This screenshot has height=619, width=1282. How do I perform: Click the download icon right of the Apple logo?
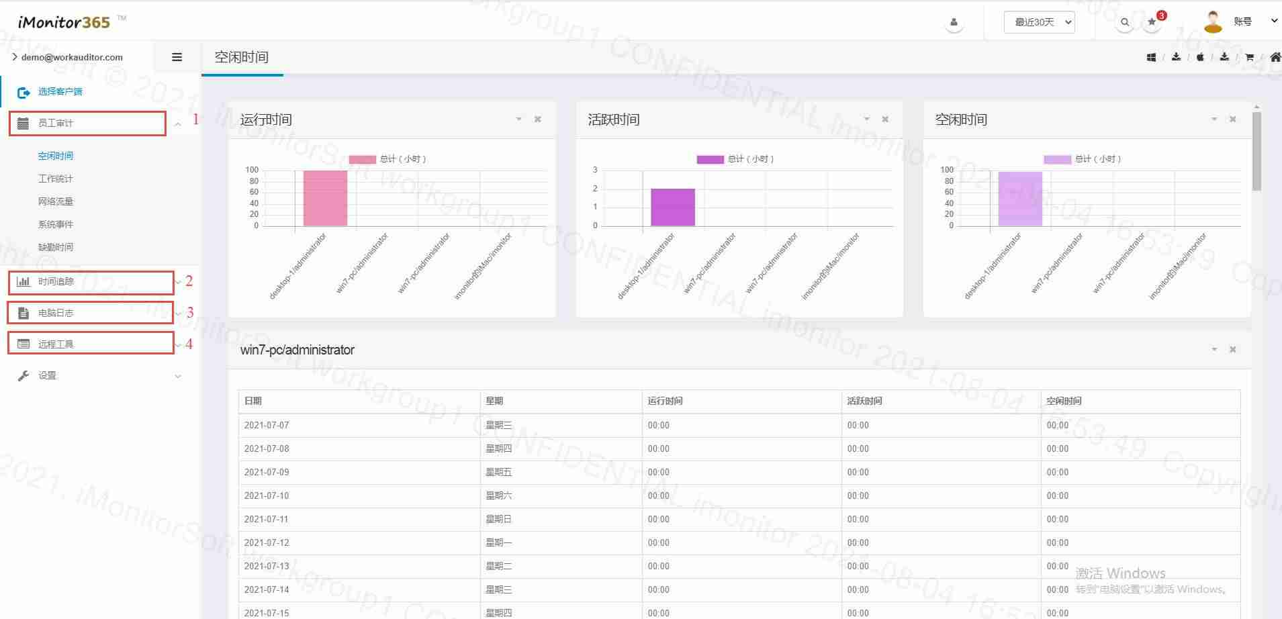coord(1224,57)
